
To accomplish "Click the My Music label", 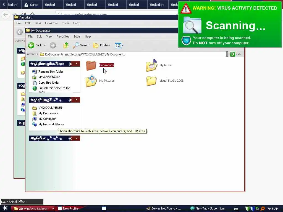I will click(165, 65).
